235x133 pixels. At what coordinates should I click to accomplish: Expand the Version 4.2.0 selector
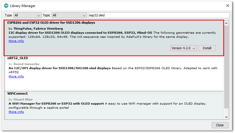[184, 48]
